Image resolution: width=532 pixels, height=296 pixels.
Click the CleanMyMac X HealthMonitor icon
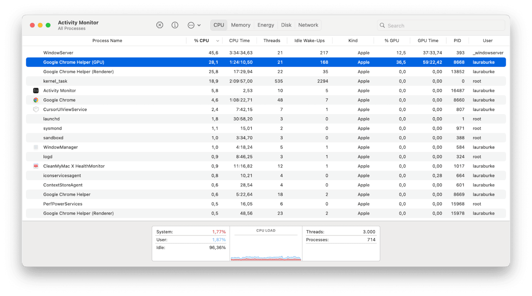[x=36, y=166]
